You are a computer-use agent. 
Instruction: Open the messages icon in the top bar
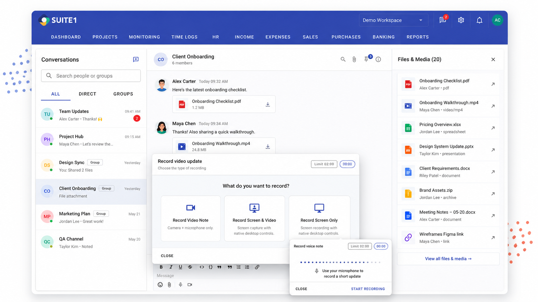point(443,20)
